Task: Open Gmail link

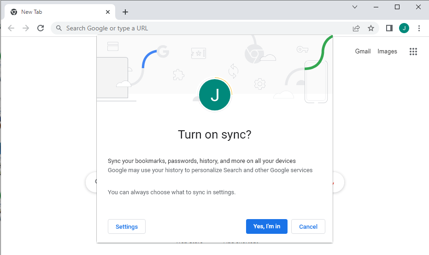Action: click(363, 52)
